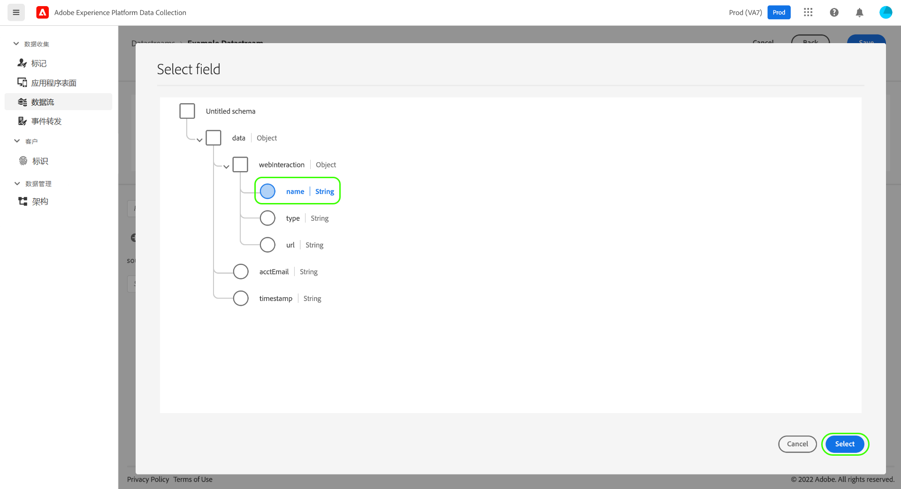Viewport: 901px width, 489px height.
Task: Check the data Object checkbox
Action: 214,138
